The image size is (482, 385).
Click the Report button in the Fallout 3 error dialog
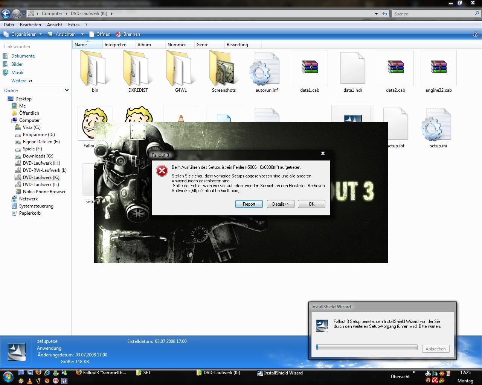(x=249, y=204)
